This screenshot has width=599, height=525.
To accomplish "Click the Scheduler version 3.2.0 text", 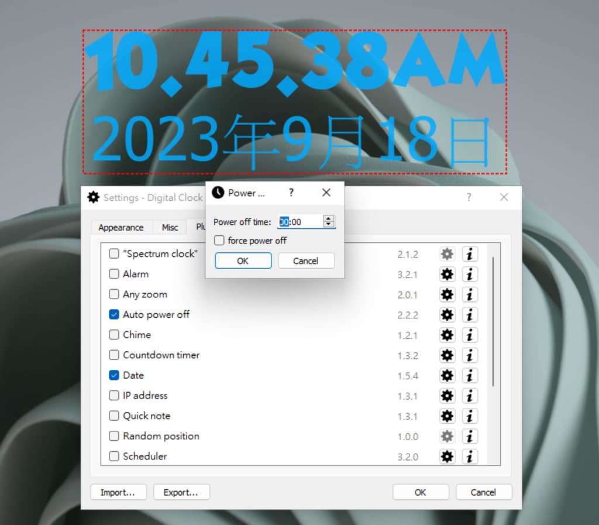I will [x=408, y=457].
